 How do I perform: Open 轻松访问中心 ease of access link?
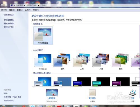[9, 101]
